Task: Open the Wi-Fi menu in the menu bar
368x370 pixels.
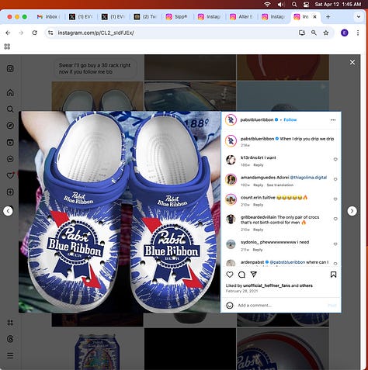Action: tap(268, 5)
